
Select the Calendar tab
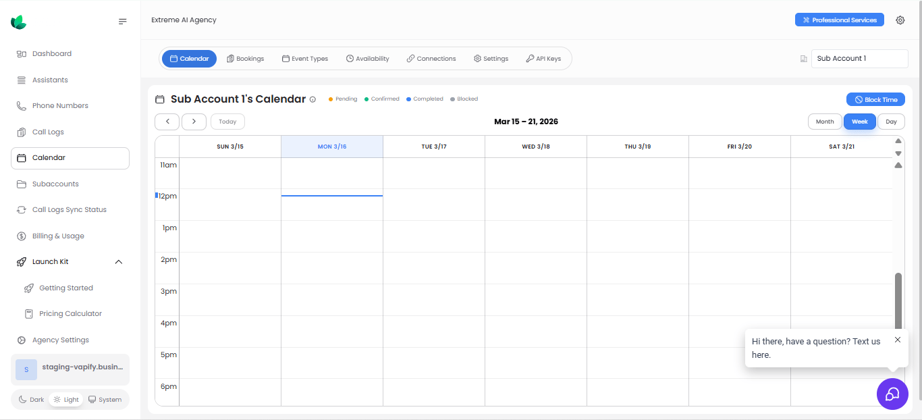(189, 59)
